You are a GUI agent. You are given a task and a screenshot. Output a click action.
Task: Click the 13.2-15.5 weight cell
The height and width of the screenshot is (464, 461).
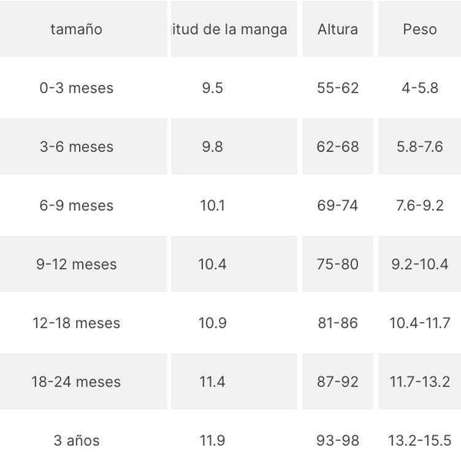[x=420, y=440]
